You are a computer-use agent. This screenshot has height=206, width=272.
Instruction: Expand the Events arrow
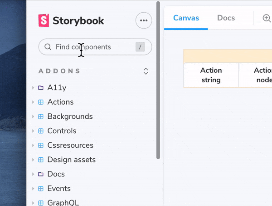(33, 188)
